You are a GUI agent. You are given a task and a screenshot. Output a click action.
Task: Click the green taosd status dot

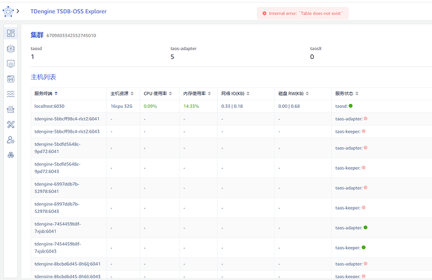[351, 106]
